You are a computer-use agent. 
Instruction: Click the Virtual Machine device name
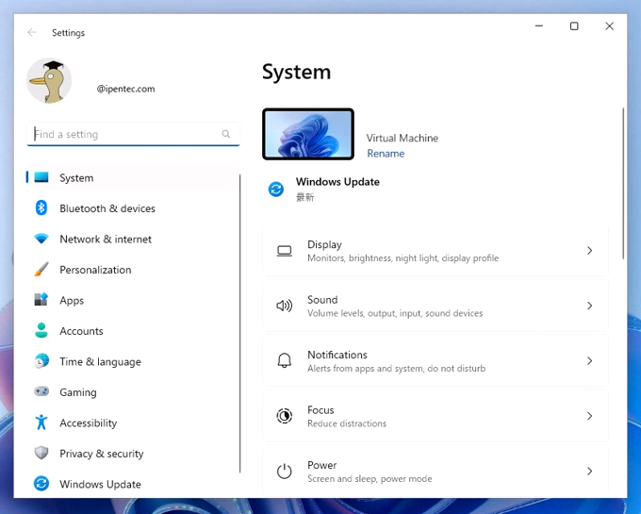pyautogui.click(x=402, y=138)
